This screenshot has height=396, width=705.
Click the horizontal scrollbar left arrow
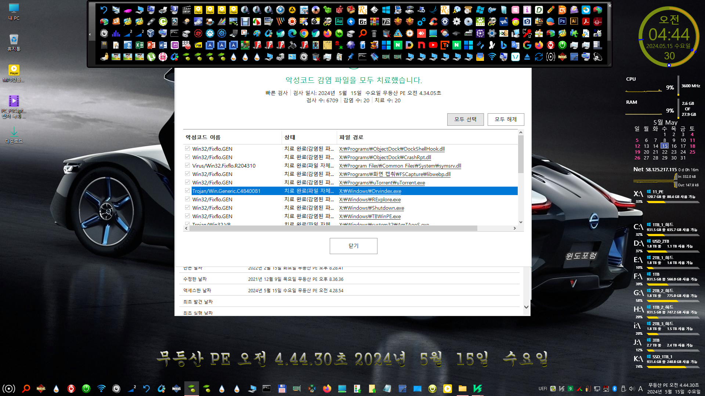click(186, 228)
